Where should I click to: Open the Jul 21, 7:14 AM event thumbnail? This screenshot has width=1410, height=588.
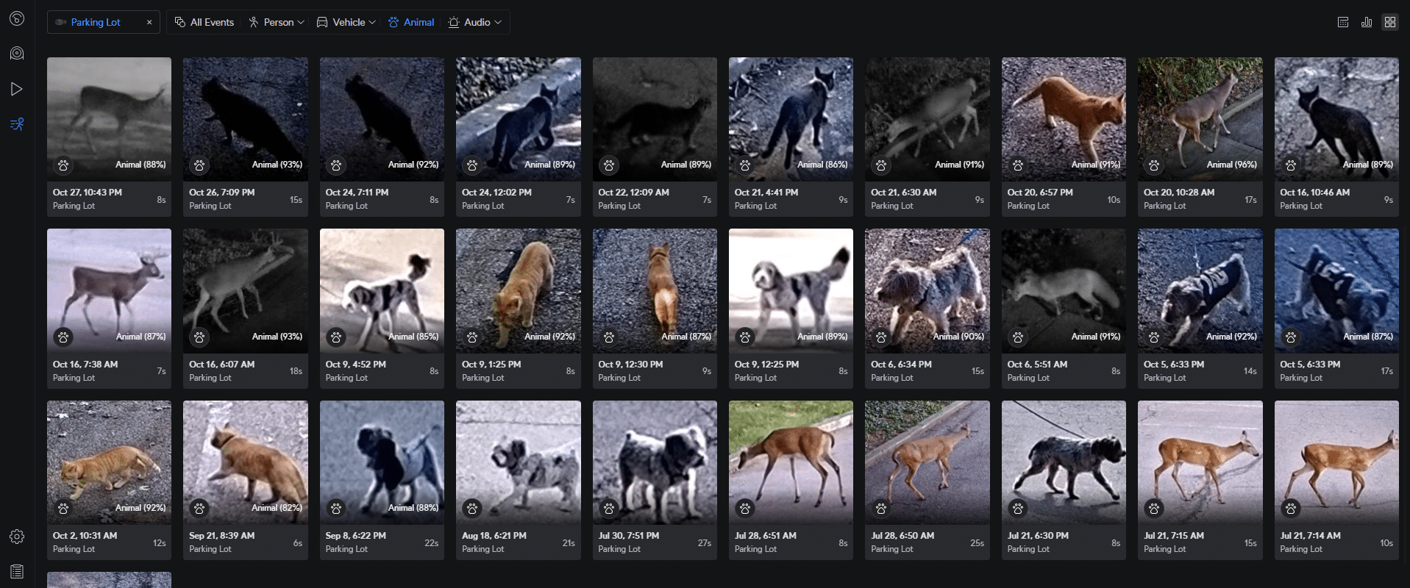coord(1336,462)
